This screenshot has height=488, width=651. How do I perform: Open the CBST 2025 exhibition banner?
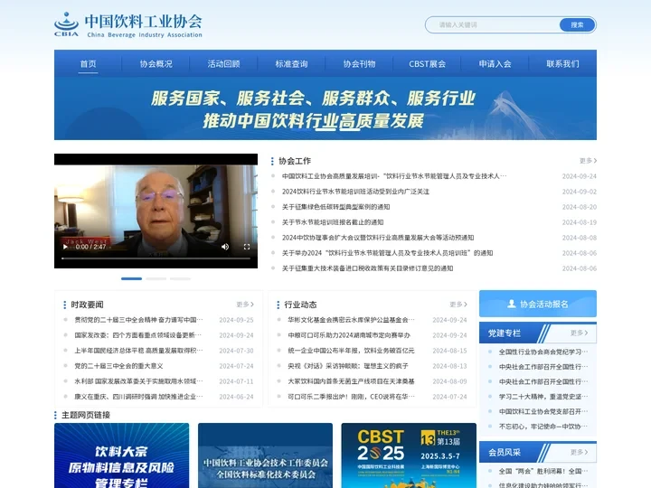409,455
